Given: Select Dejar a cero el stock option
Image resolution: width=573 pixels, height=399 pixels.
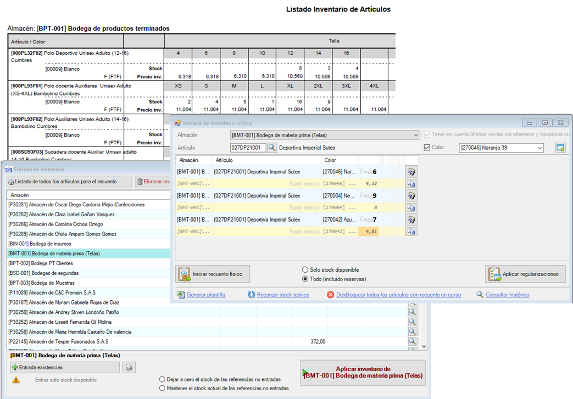Looking at the screenshot, I should pos(163,379).
